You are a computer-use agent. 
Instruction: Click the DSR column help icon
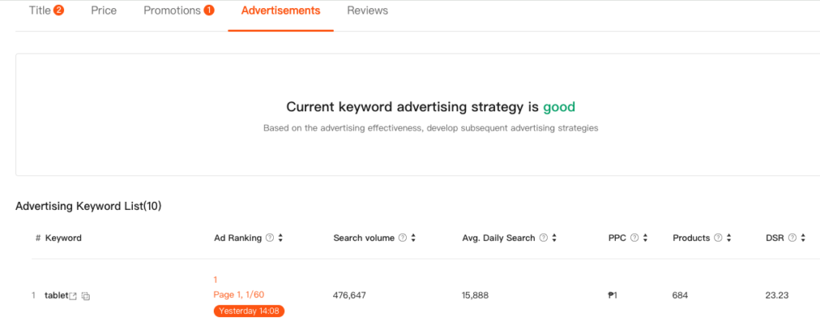click(x=792, y=238)
